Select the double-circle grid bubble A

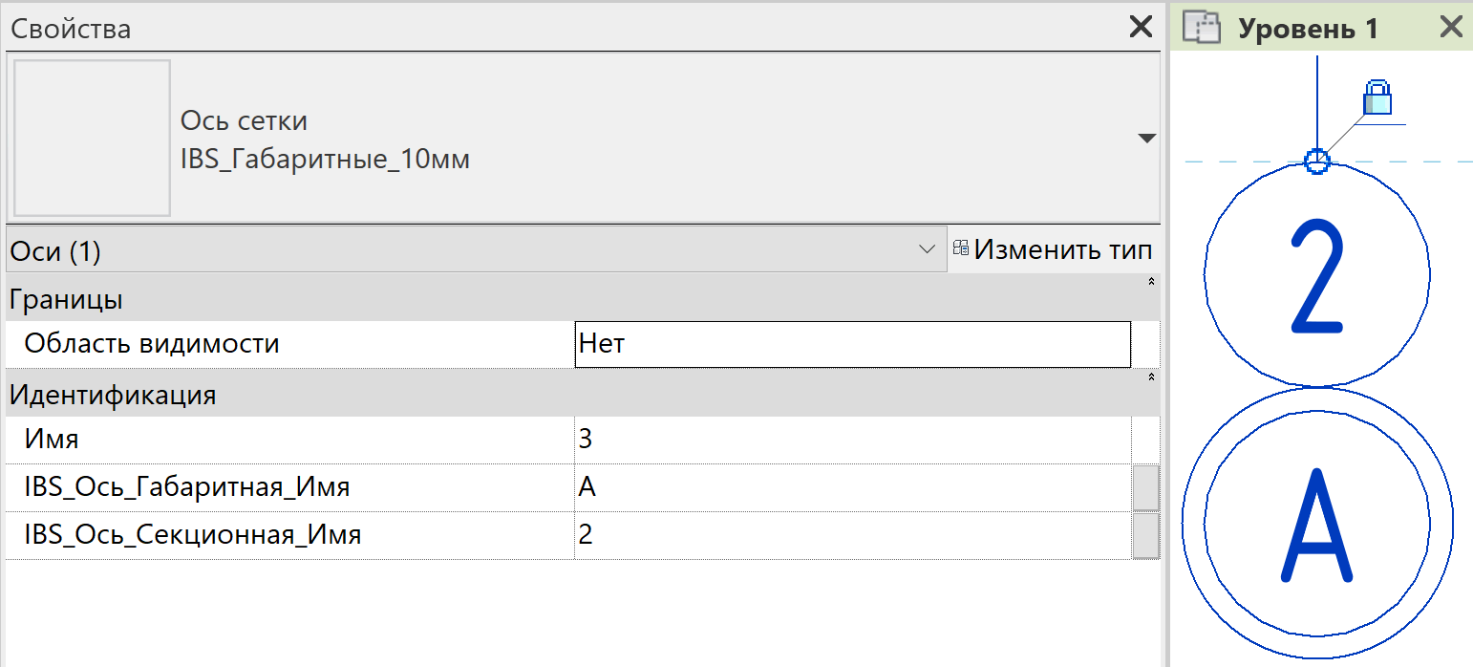[x=1317, y=523]
